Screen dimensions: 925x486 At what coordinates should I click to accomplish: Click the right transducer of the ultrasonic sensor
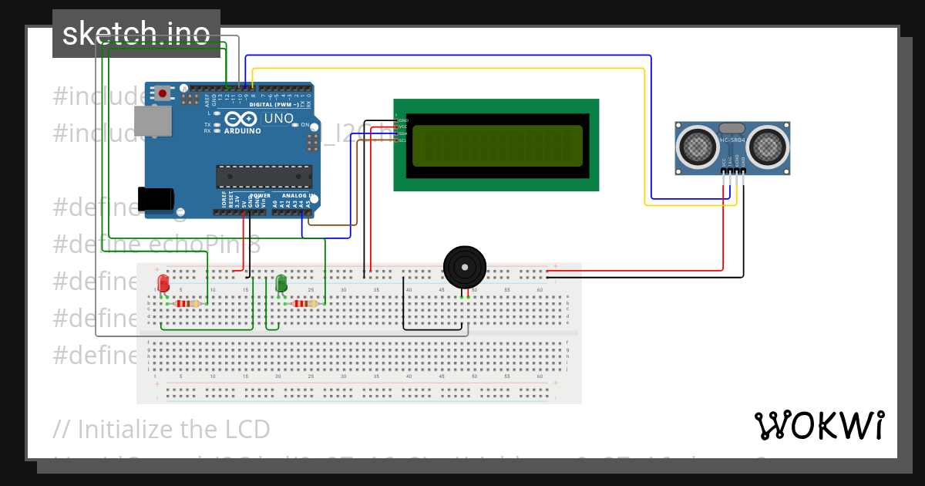coord(769,144)
